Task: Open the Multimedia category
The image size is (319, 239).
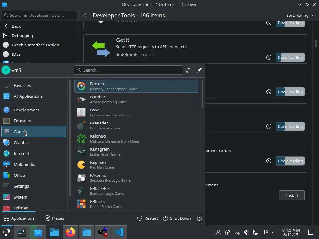Action: tap(34, 164)
